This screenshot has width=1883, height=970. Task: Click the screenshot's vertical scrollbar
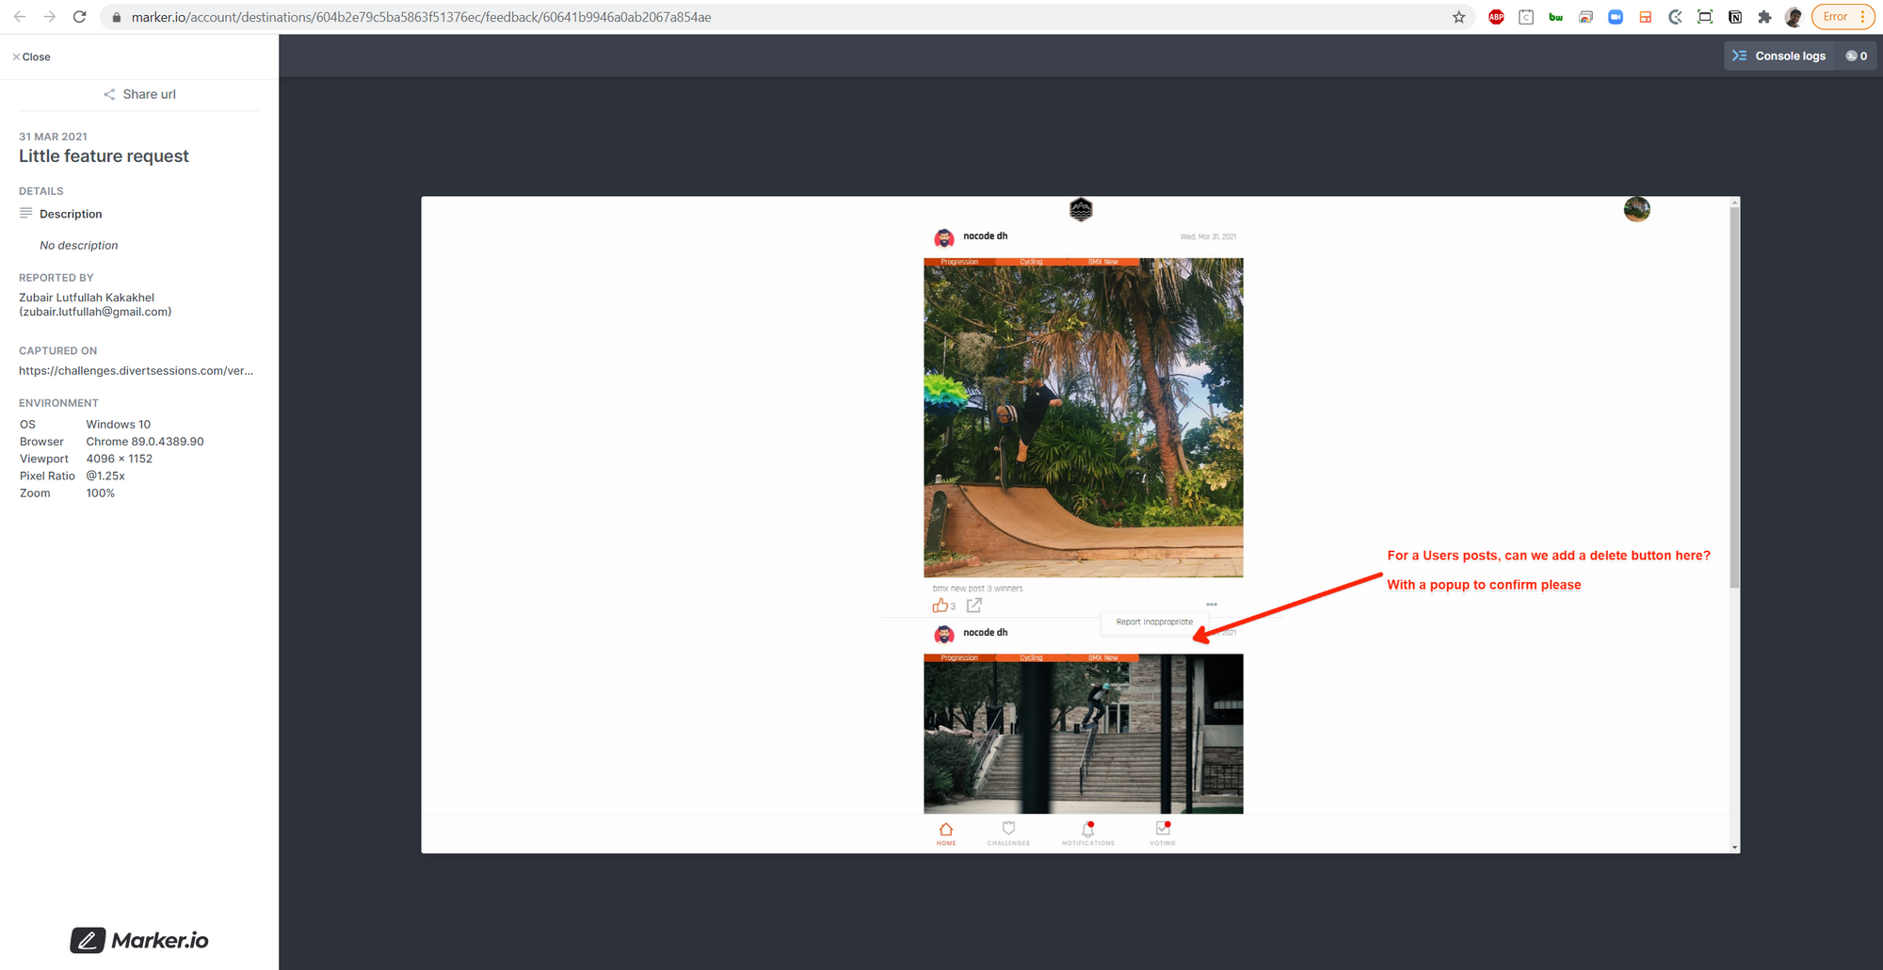(1734, 396)
